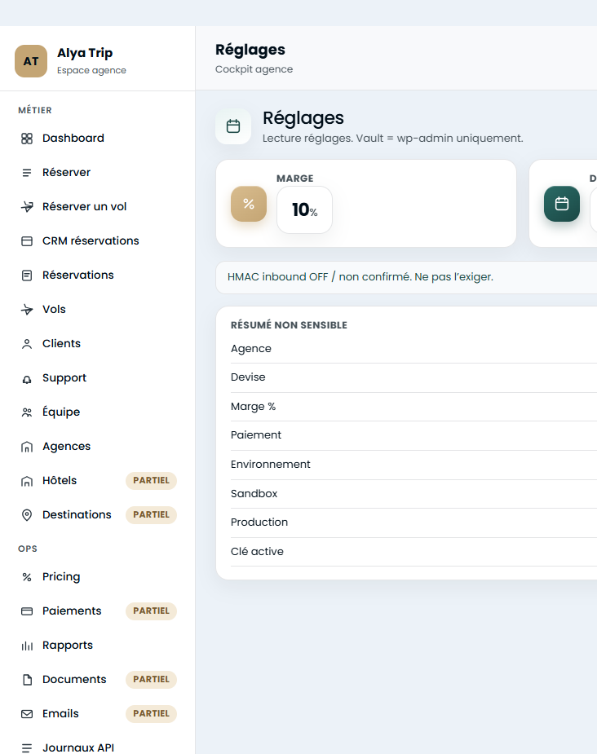Click the Destinations pin icon
The width and height of the screenshot is (597, 754).
pyautogui.click(x=27, y=515)
